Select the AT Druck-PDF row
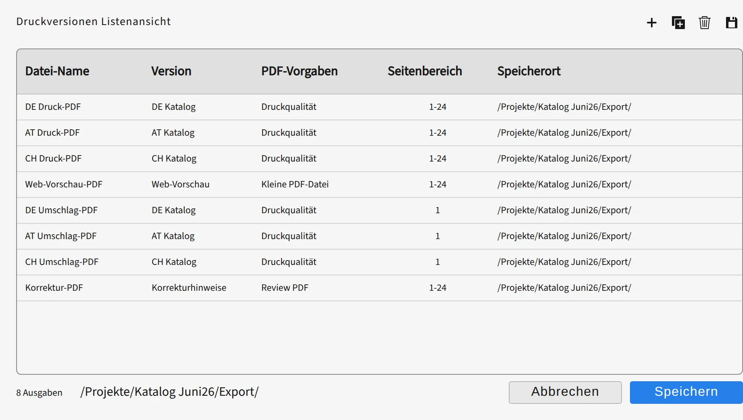The image size is (743, 420). [x=380, y=133]
